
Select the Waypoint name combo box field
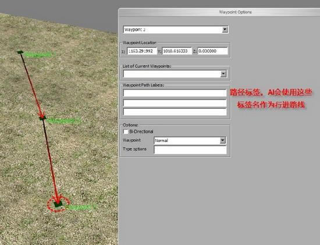(176, 30)
